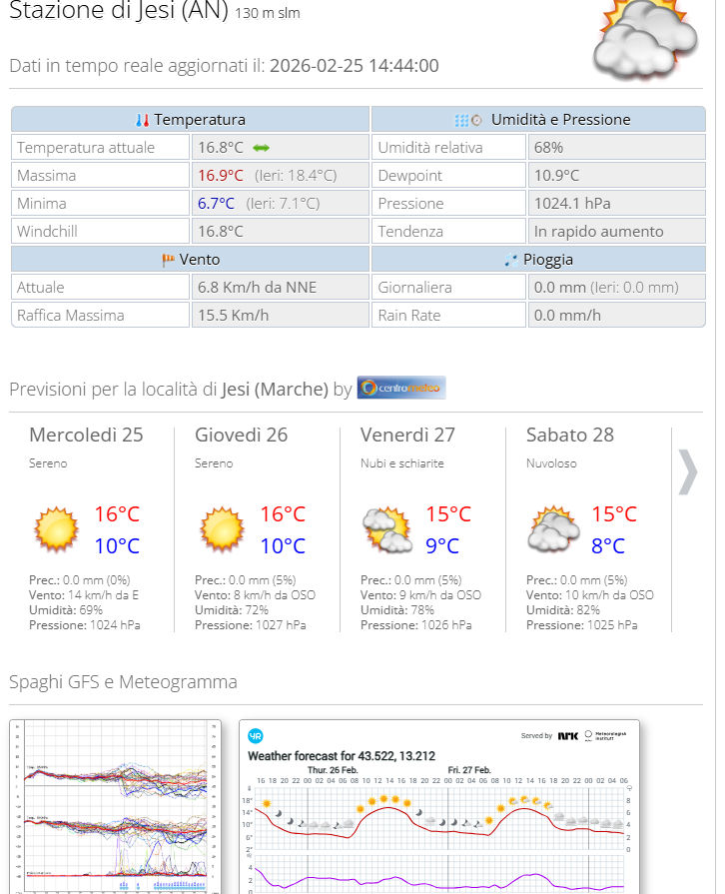
Task: Click the green temperature trend arrow
Action: point(262,148)
